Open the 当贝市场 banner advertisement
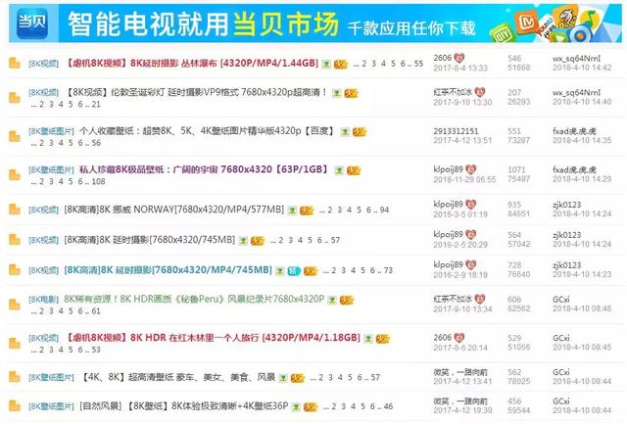Viewport: 627px width, 424px height. (315, 23)
